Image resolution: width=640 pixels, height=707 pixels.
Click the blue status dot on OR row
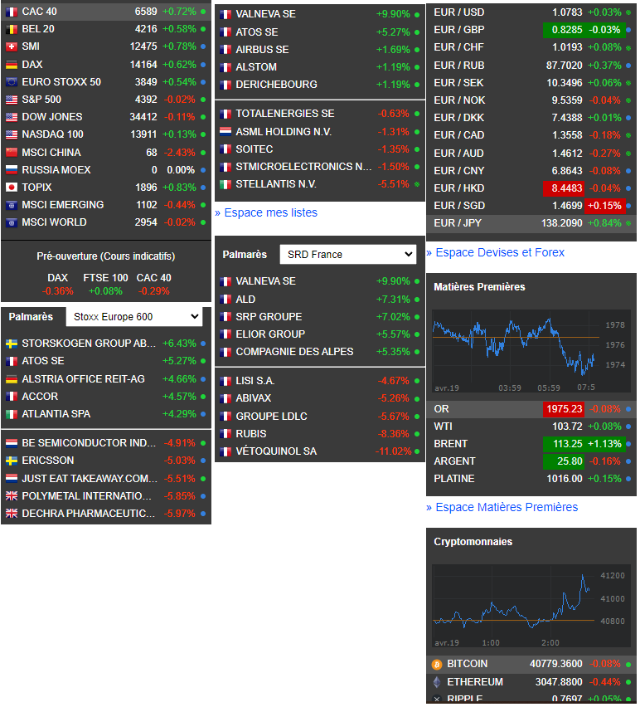click(628, 409)
